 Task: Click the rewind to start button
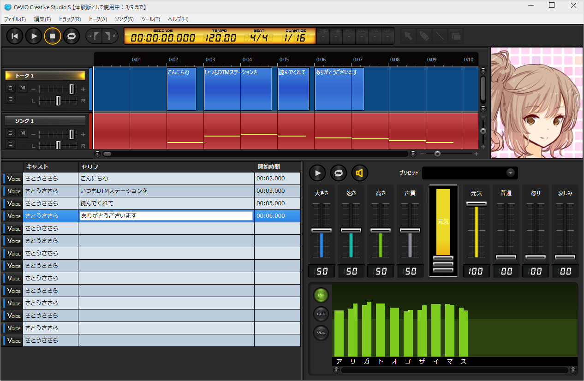point(15,36)
